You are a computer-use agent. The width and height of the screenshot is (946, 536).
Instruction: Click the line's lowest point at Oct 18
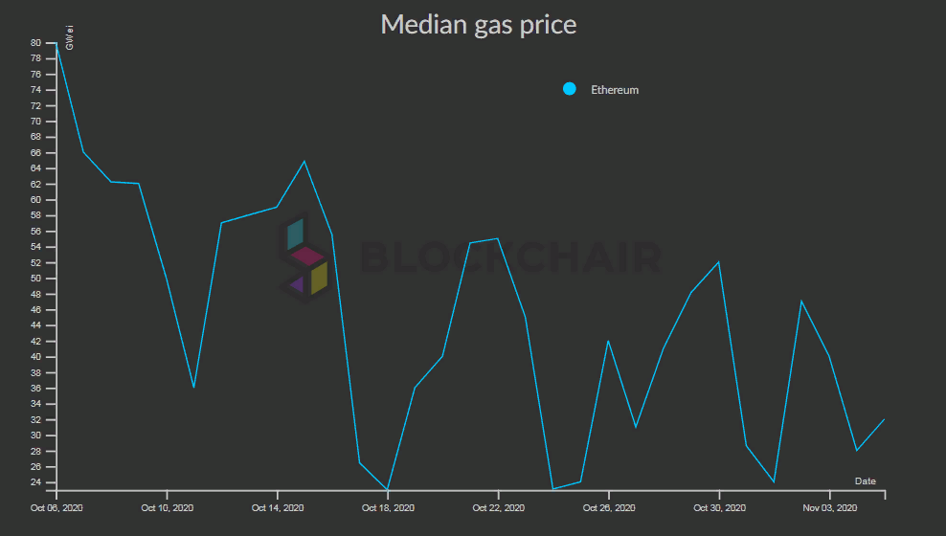coord(388,489)
